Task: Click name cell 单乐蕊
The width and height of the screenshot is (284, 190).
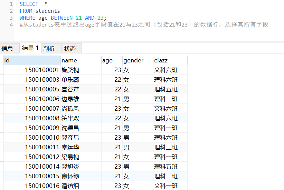Action: [81, 80]
